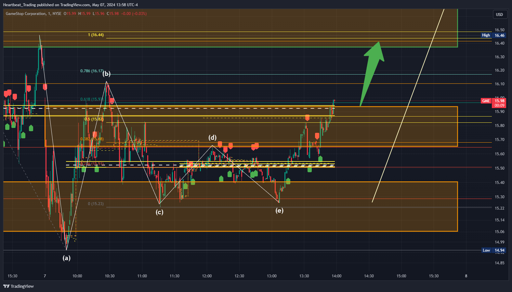This screenshot has height=292, width=512.
Task: Click the 16.30 price axis label
Action: coord(500,57)
